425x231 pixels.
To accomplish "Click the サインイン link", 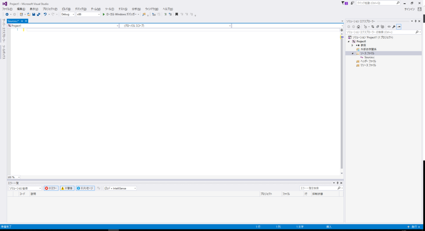I will point(410,9).
